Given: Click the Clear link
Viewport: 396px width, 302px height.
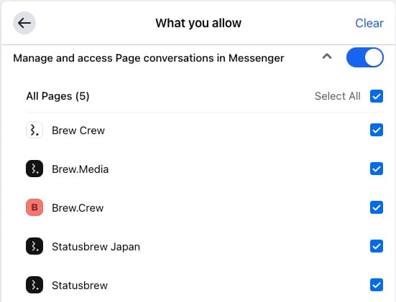Looking at the screenshot, I should click(369, 23).
